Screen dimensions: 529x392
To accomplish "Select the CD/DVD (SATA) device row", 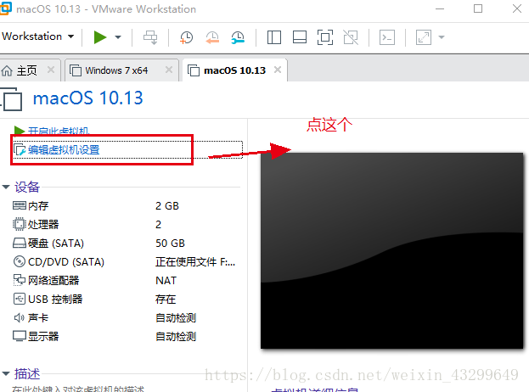I will click(x=126, y=262).
